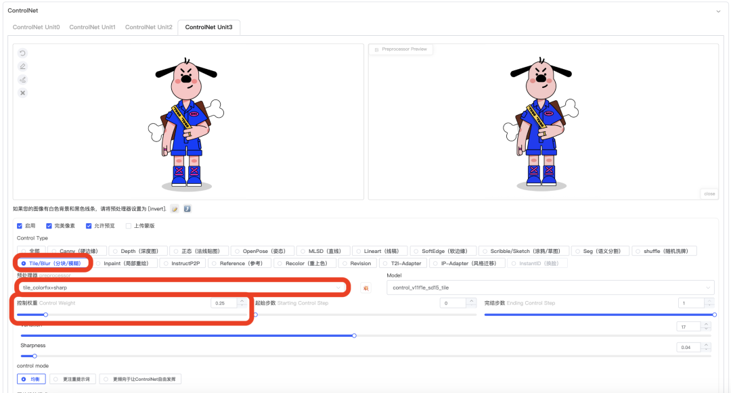This screenshot has height=393, width=731.
Task: Click the Preprocessor Preview label icon
Action: (x=377, y=49)
